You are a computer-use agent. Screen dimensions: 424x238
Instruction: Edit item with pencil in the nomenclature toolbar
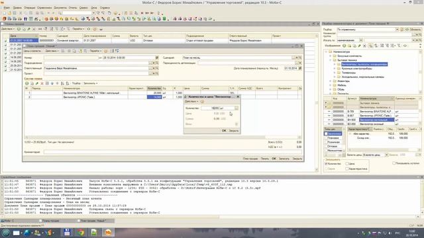point(359,46)
